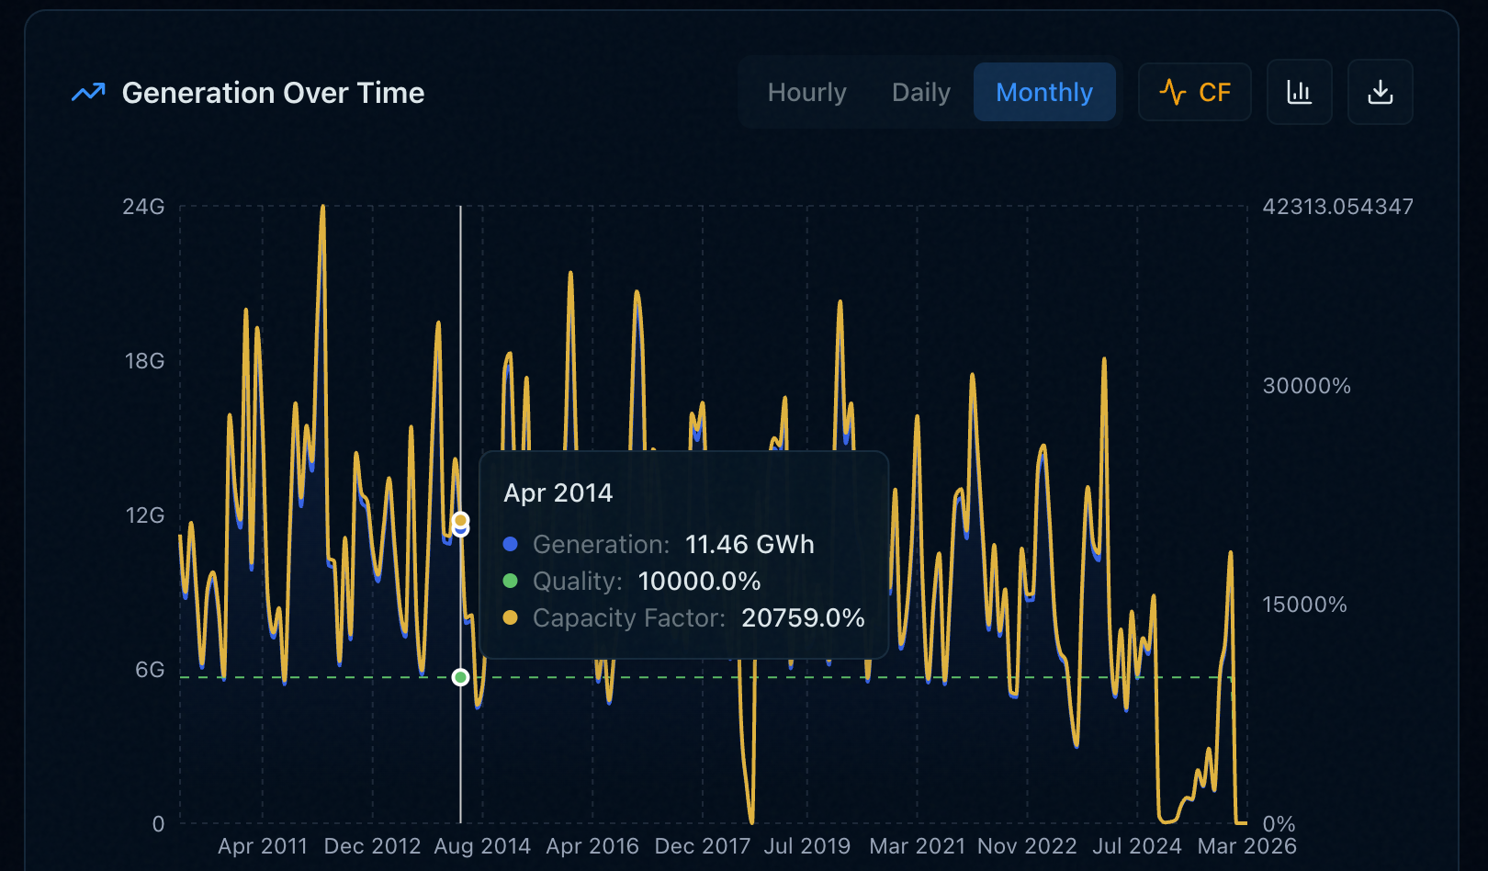Toggle the CF capacity factor overlay

[x=1194, y=92]
